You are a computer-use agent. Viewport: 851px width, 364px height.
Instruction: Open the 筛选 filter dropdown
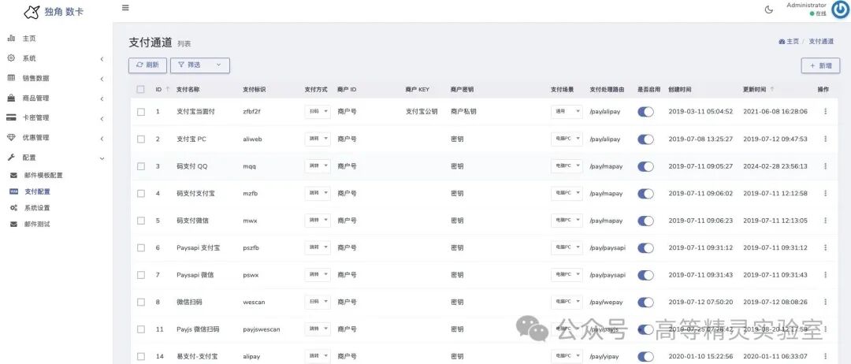tap(200, 65)
